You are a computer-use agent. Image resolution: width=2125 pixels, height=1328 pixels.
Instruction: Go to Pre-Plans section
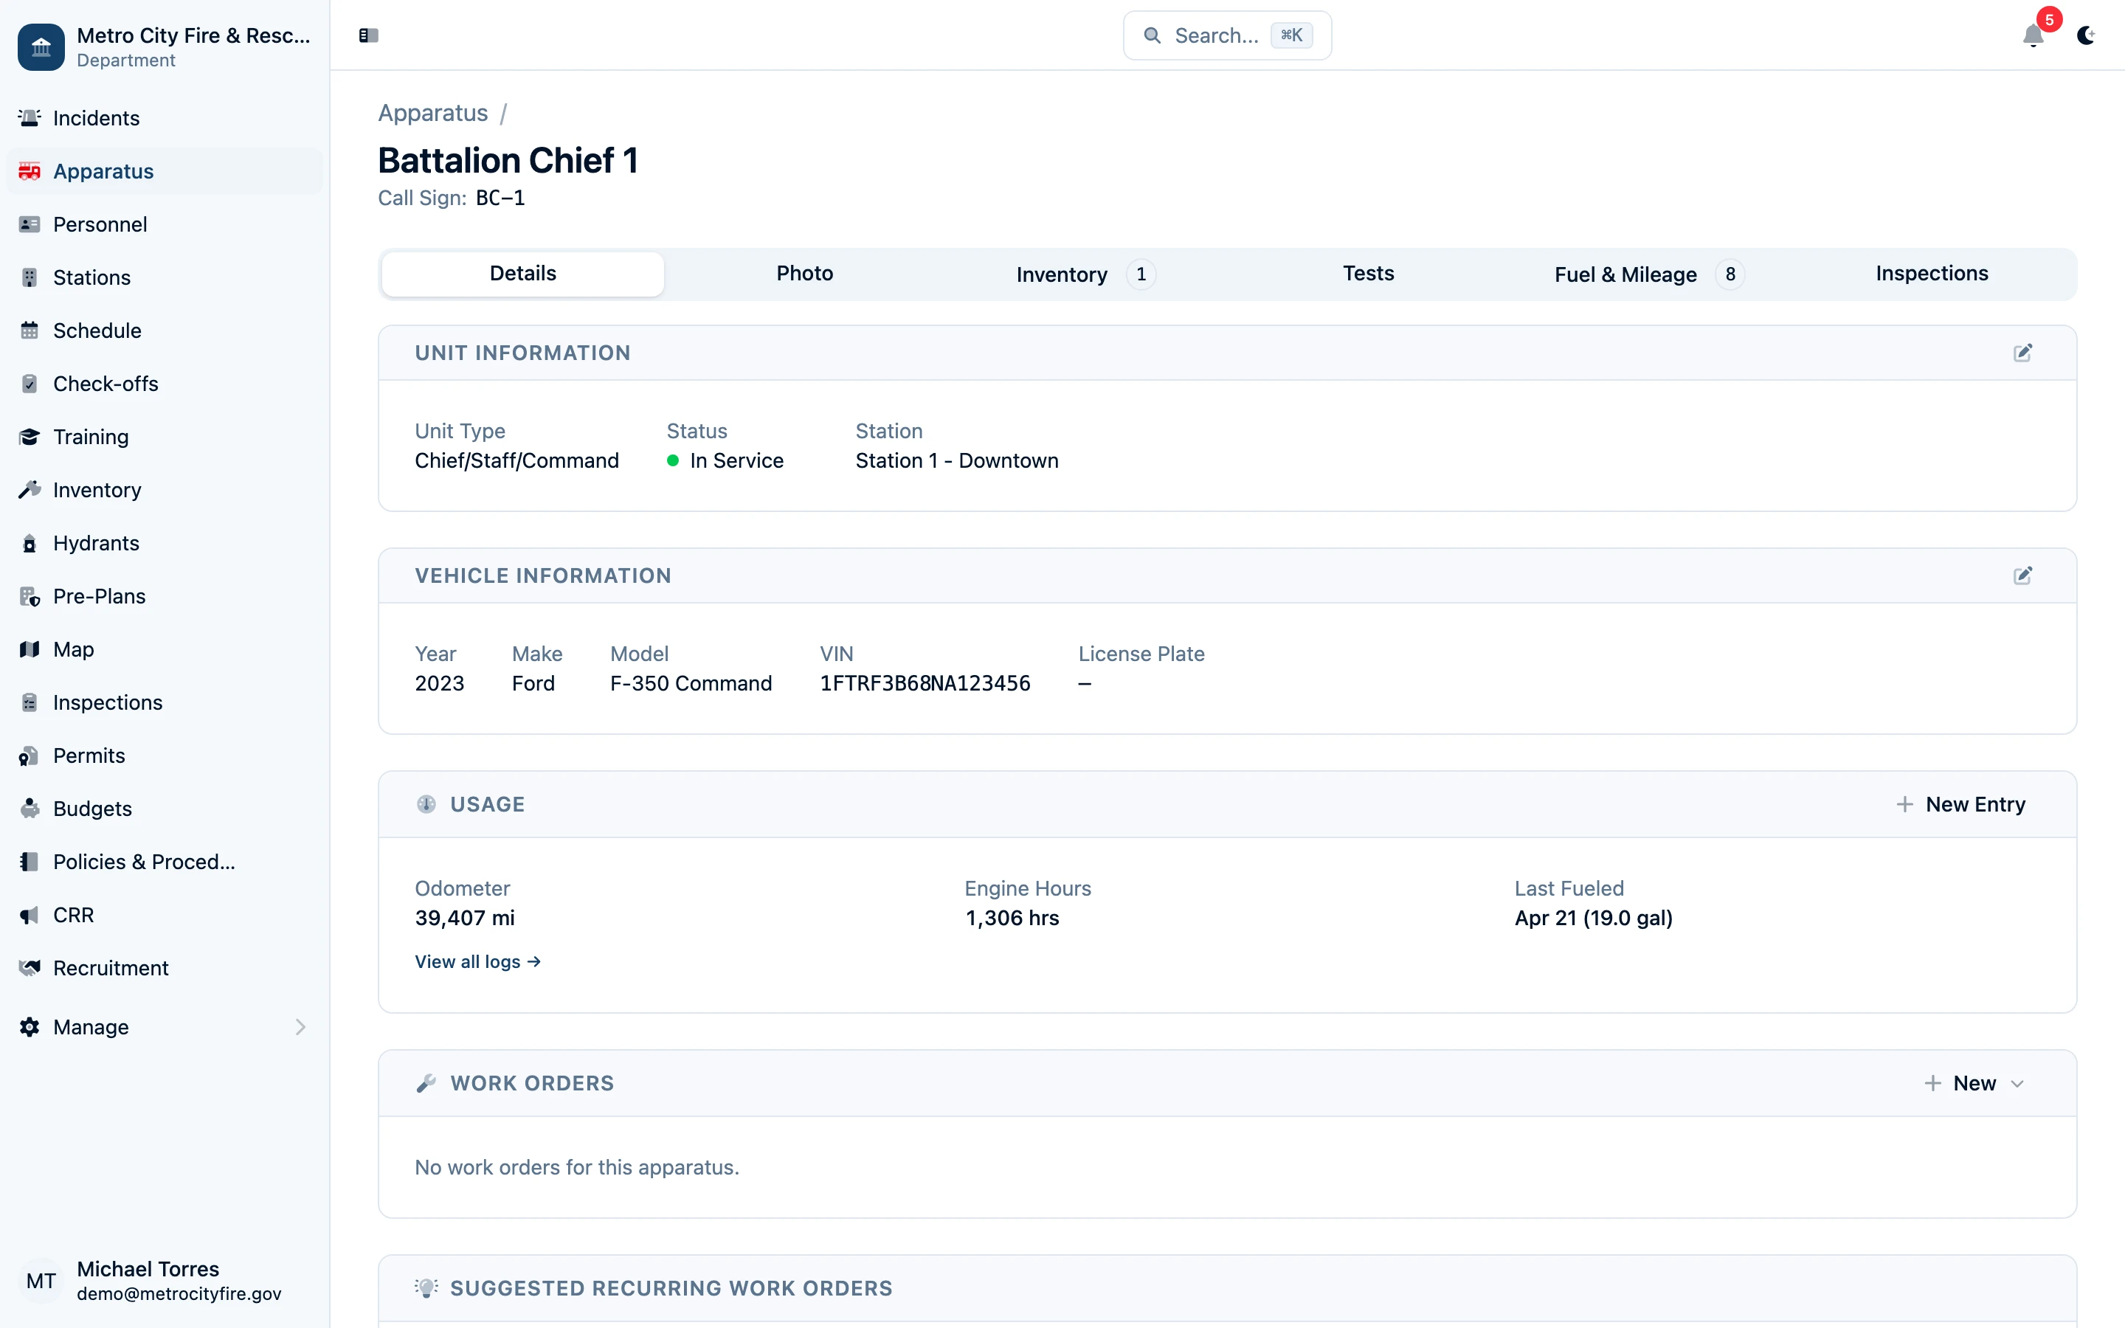(99, 596)
